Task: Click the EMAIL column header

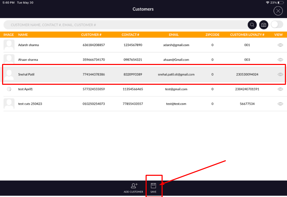Action: click(174, 35)
